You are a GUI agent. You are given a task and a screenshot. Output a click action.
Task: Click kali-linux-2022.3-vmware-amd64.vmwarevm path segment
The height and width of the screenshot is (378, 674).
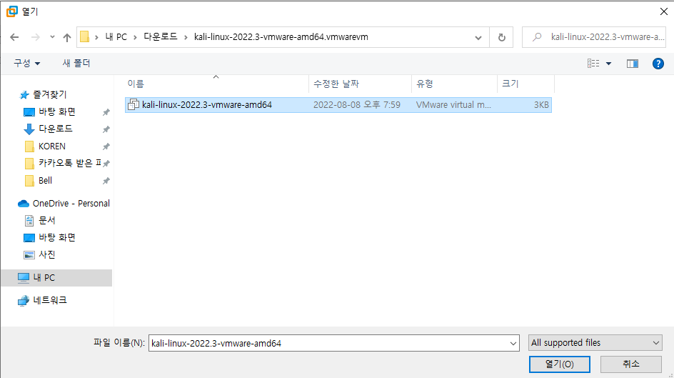coord(281,37)
